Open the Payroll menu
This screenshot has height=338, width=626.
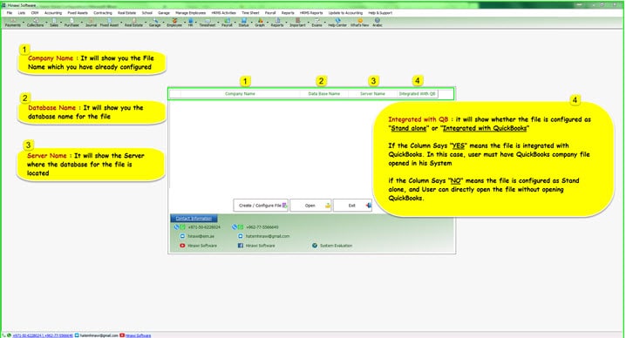tap(270, 13)
